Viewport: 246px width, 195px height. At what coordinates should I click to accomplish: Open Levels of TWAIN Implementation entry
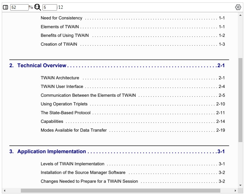[x=72, y=164]
